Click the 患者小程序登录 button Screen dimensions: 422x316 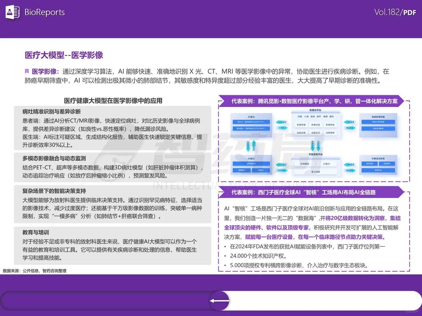pos(378,122)
